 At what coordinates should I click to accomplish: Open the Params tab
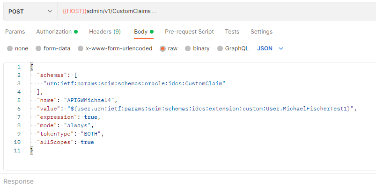[15, 32]
